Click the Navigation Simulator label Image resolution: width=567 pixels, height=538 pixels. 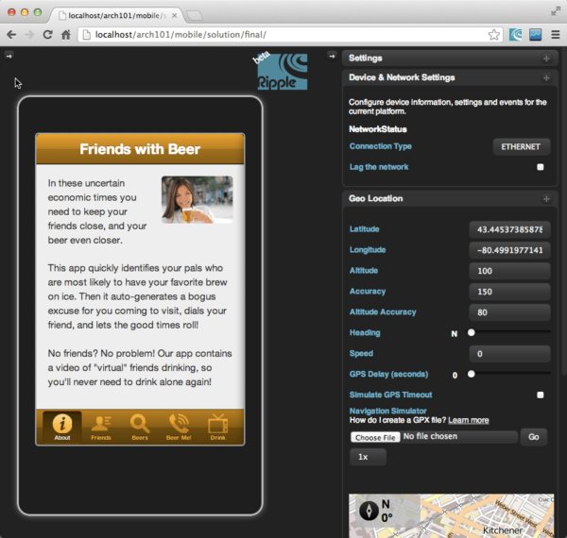pyautogui.click(x=388, y=411)
